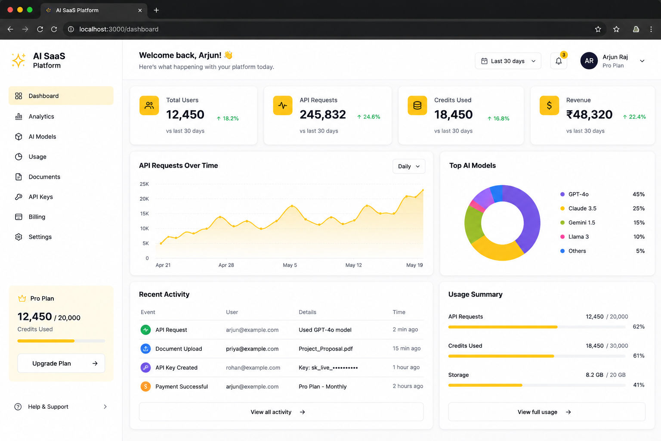
Task: Click View all activity
Action: (x=281, y=412)
